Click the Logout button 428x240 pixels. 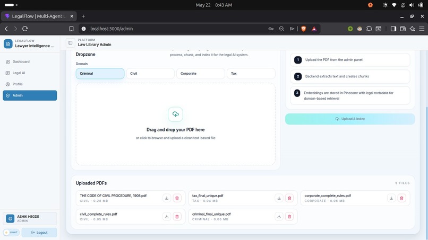pos(39,233)
